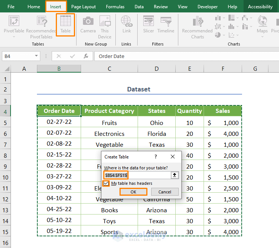This screenshot has height=248, width=279.
Task: Select column D header
Action: (x=156, y=68)
